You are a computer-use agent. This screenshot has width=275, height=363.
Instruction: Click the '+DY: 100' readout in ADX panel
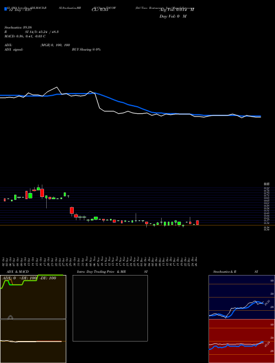[29, 278]
